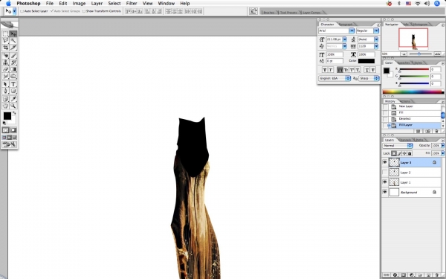Viewport: 446px width, 279px height.
Task: Select the Notes tool
Action: point(5,99)
